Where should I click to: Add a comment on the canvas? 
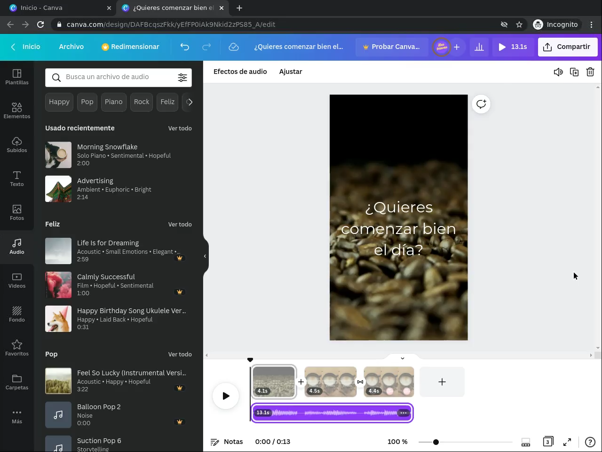(x=481, y=104)
